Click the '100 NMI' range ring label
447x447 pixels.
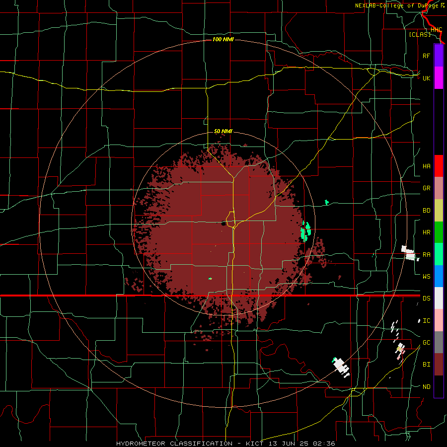(x=223, y=39)
